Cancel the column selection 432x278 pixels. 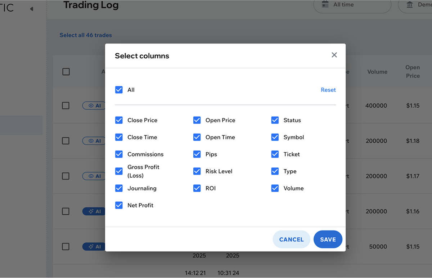tap(291, 239)
